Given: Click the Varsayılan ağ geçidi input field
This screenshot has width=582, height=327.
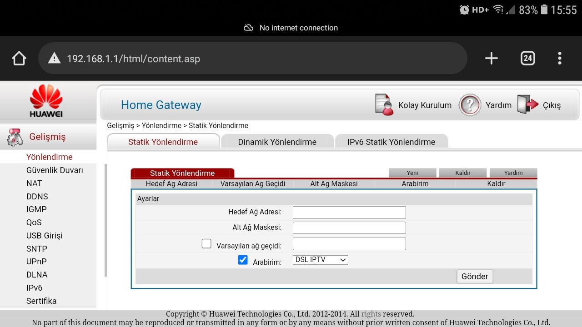Looking at the screenshot, I should point(349,244).
